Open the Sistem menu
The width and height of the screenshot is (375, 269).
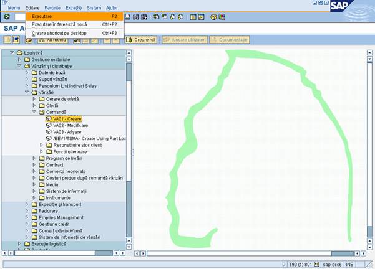click(94, 8)
